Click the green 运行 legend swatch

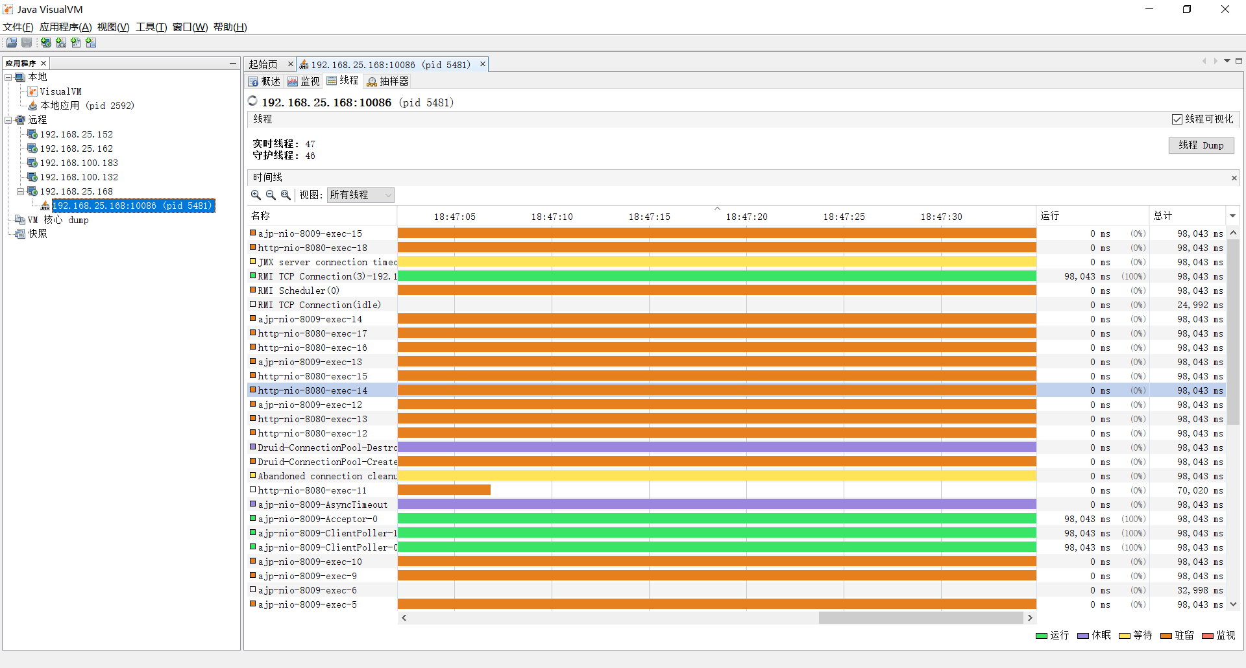1042,636
